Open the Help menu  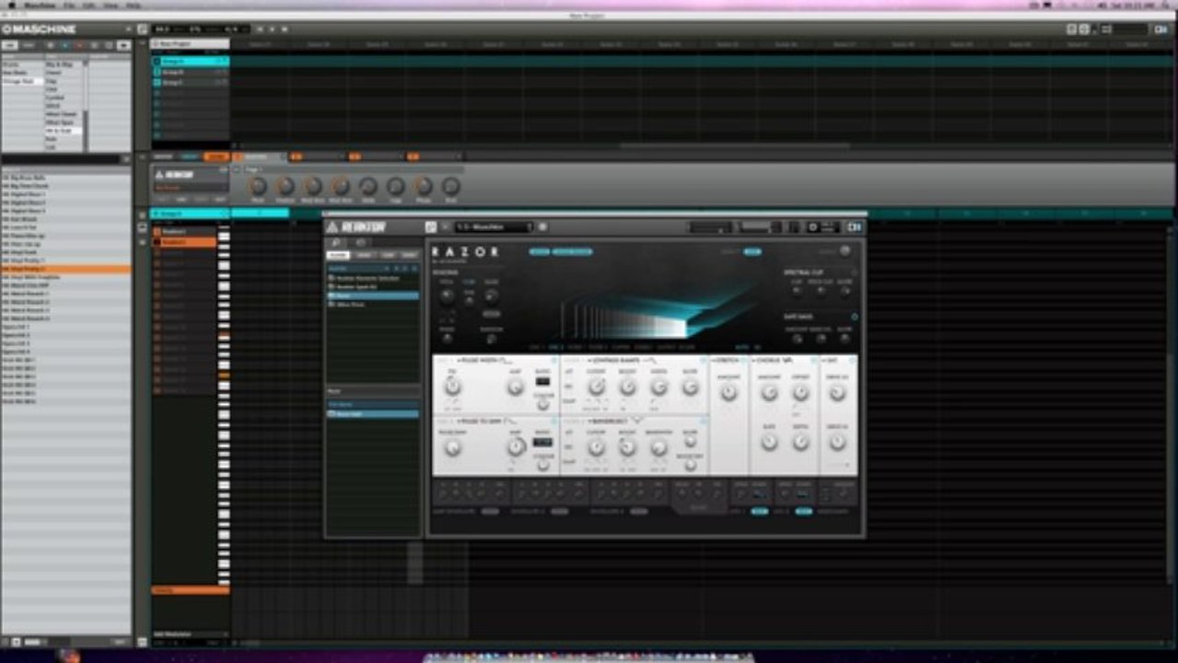[134, 6]
